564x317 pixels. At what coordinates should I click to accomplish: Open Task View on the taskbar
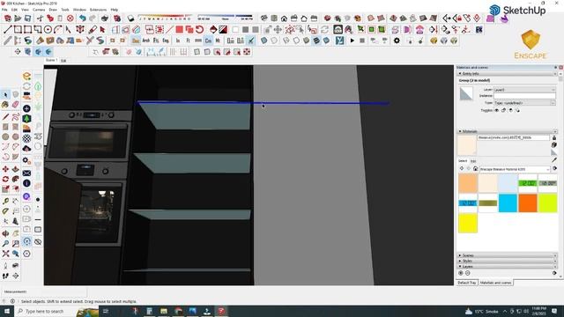tap(106, 311)
